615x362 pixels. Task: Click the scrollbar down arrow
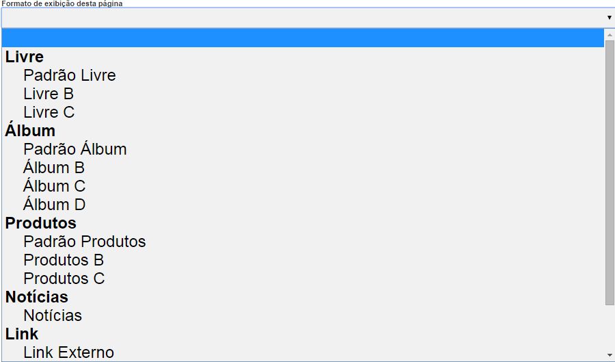coord(610,354)
